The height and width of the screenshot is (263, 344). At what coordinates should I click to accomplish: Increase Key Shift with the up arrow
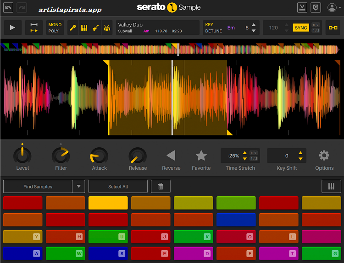(300, 153)
